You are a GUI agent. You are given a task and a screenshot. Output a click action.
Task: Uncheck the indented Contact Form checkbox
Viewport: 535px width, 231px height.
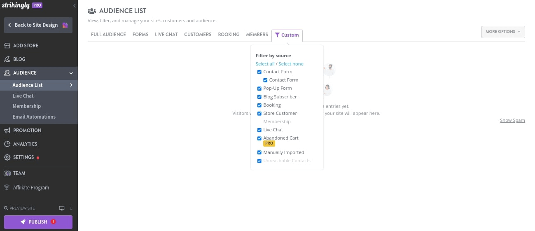point(265,80)
